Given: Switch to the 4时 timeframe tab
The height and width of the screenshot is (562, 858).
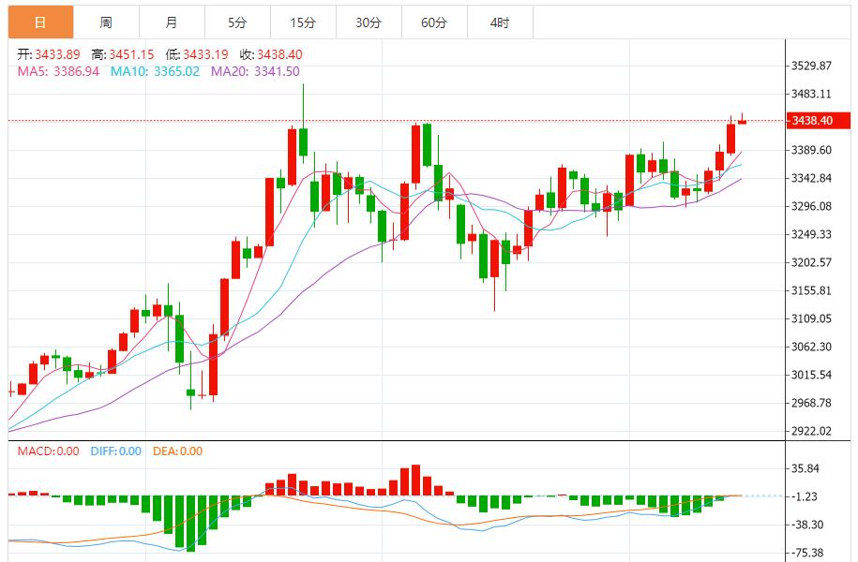Looking at the screenshot, I should (500, 22).
